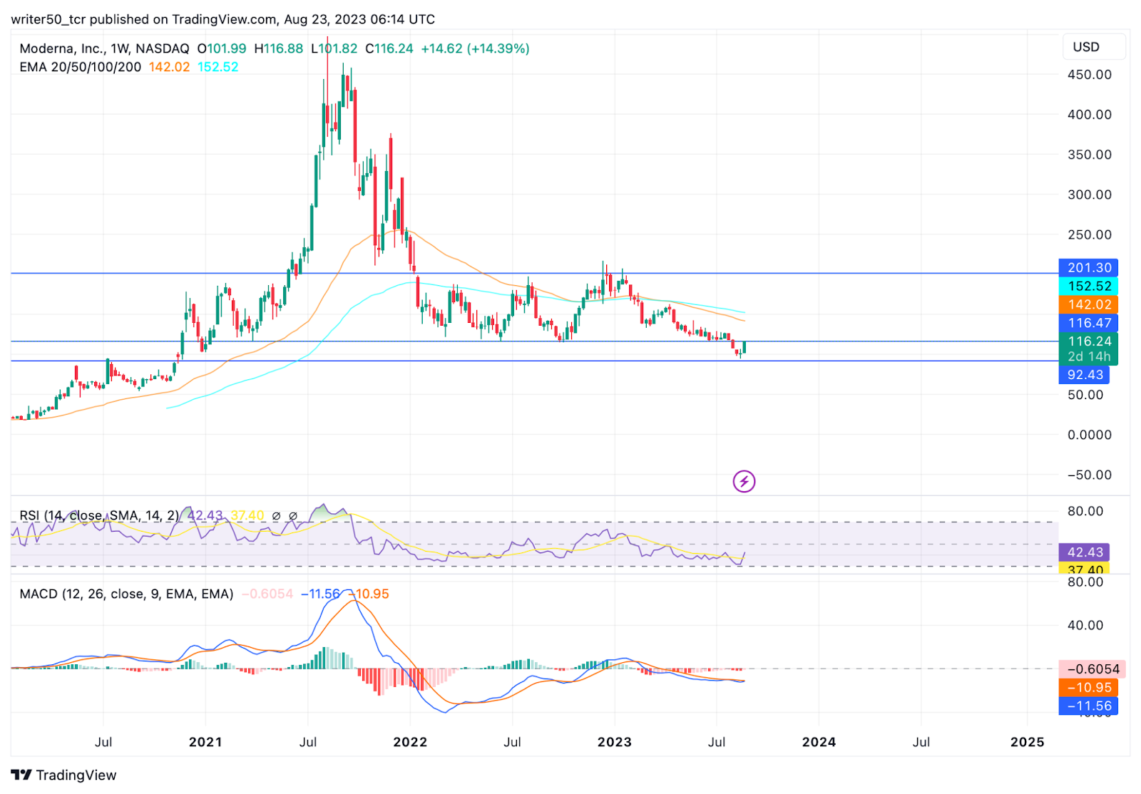Select the 0.0000 tick on the price axis
This screenshot has height=794, width=1141.
coord(1089,435)
